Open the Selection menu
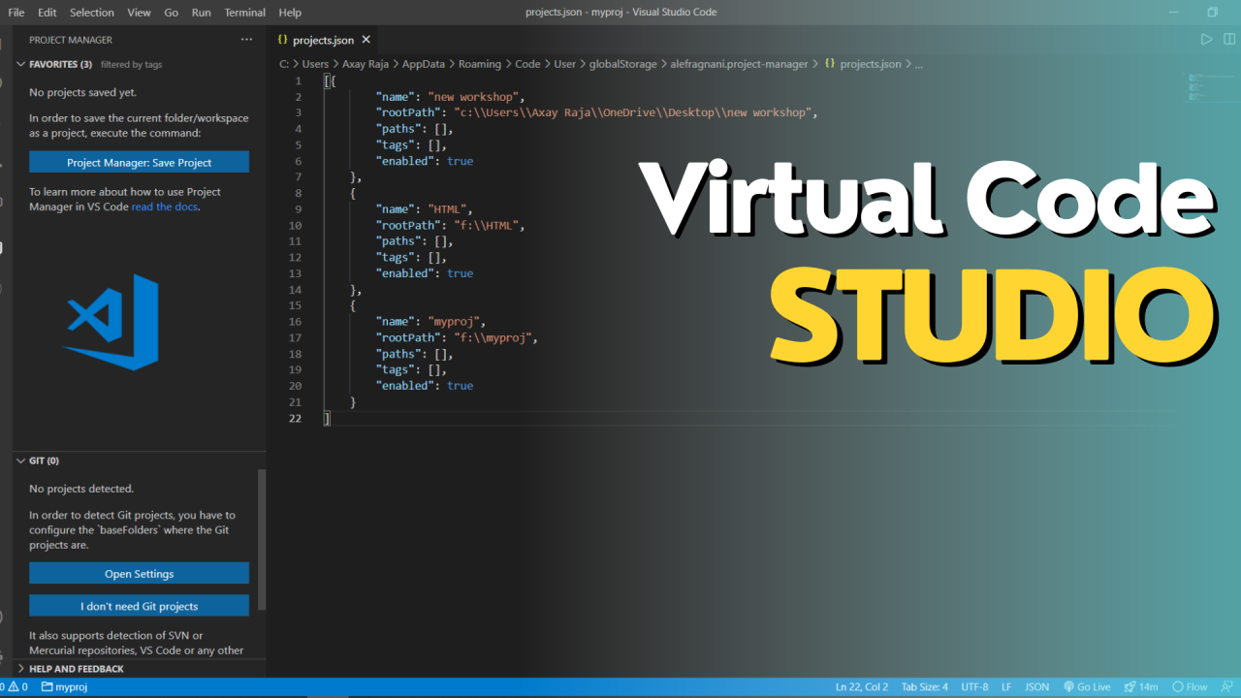 click(91, 13)
